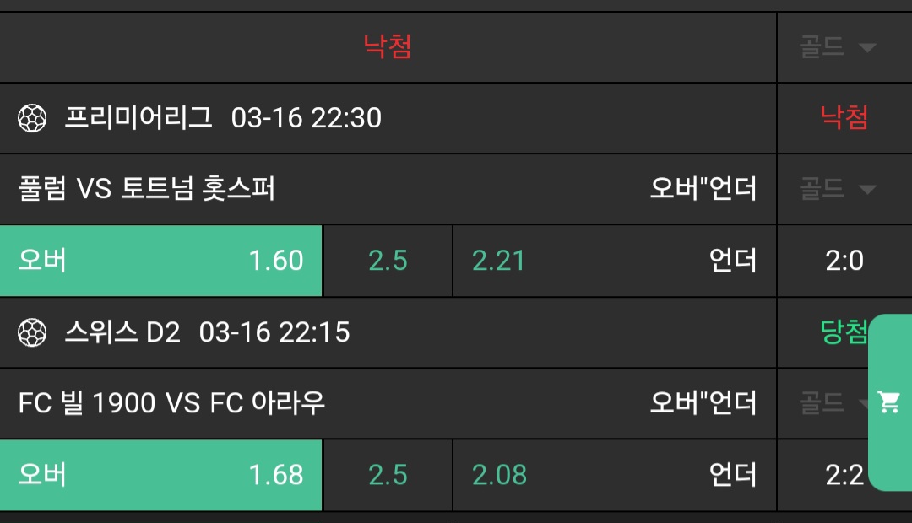The image size is (912, 523).
Task: Click the soccer ball icon beside 프리미어리그
Action: pyautogui.click(x=32, y=118)
